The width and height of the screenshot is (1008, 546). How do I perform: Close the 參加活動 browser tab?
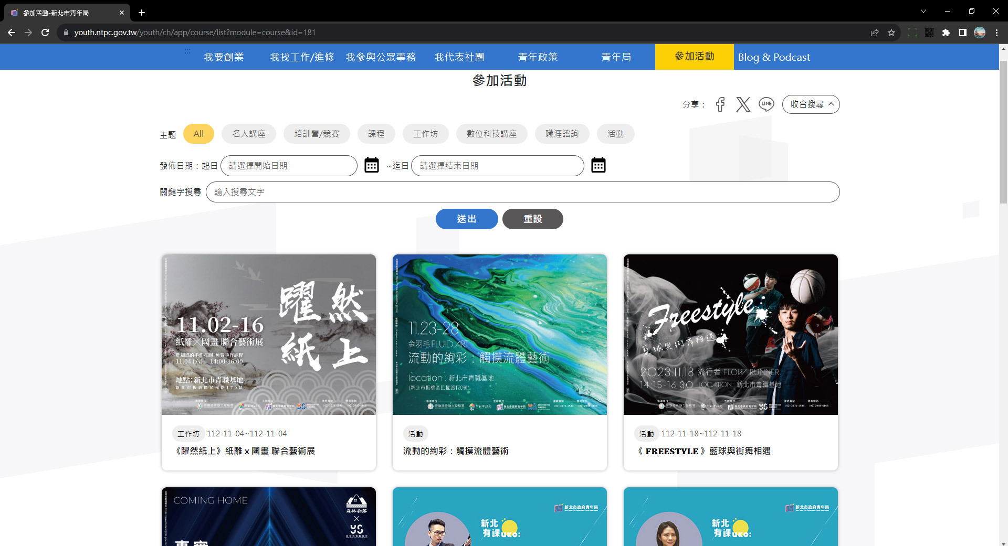click(x=122, y=13)
